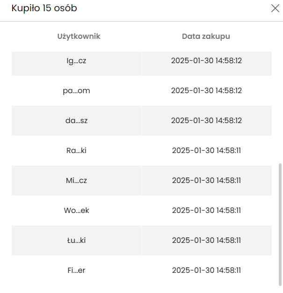Click purchase date for Ig...cz
The width and height of the screenshot is (283, 293).
click(206, 60)
